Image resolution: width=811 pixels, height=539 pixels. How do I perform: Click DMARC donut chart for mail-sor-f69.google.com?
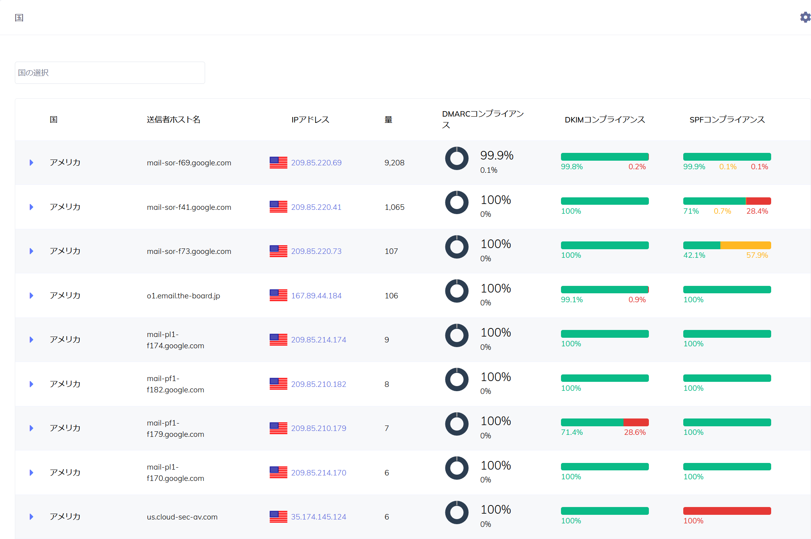click(x=457, y=158)
